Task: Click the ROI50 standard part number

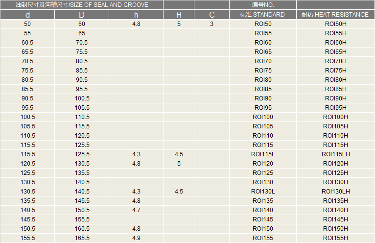Action: point(263,24)
